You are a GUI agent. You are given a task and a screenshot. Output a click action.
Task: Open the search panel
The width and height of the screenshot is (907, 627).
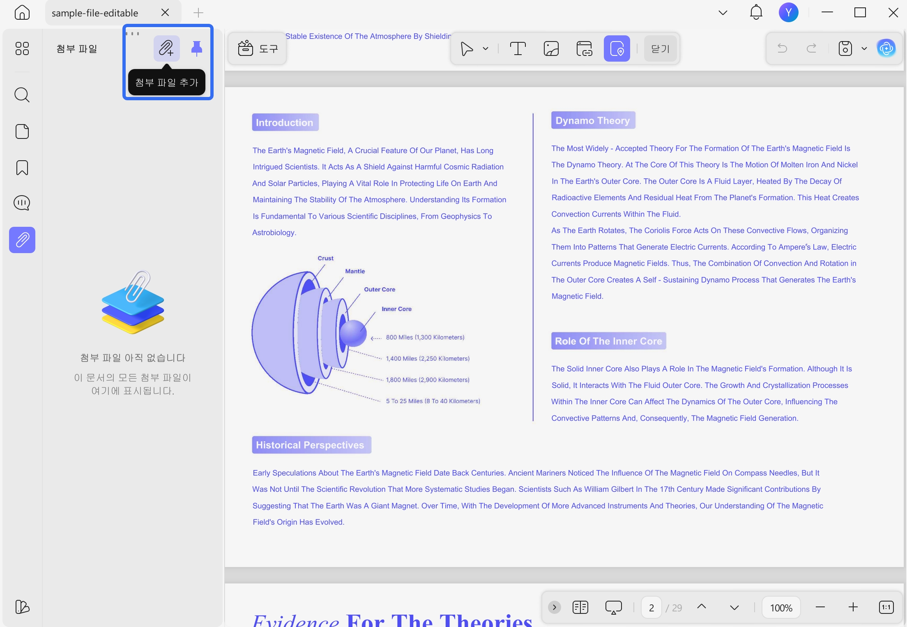tap(22, 95)
